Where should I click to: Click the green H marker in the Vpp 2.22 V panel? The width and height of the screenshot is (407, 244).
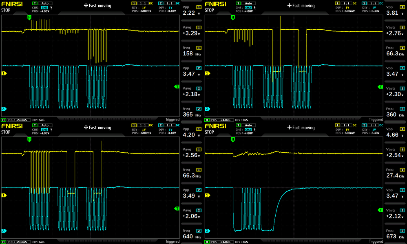(29, 18)
